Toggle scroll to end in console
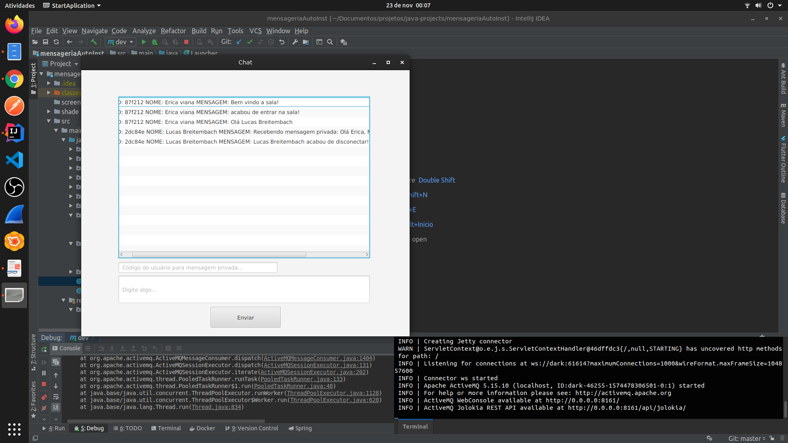The width and height of the screenshot is (788, 443). (56, 407)
